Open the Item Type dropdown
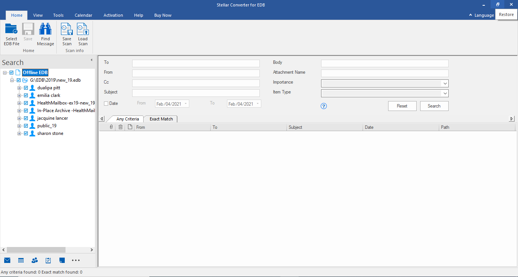This screenshot has width=518, height=277. pos(445,93)
